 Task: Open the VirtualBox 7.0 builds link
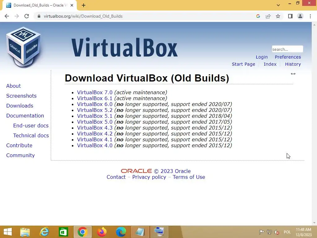(x=95, y=92)
